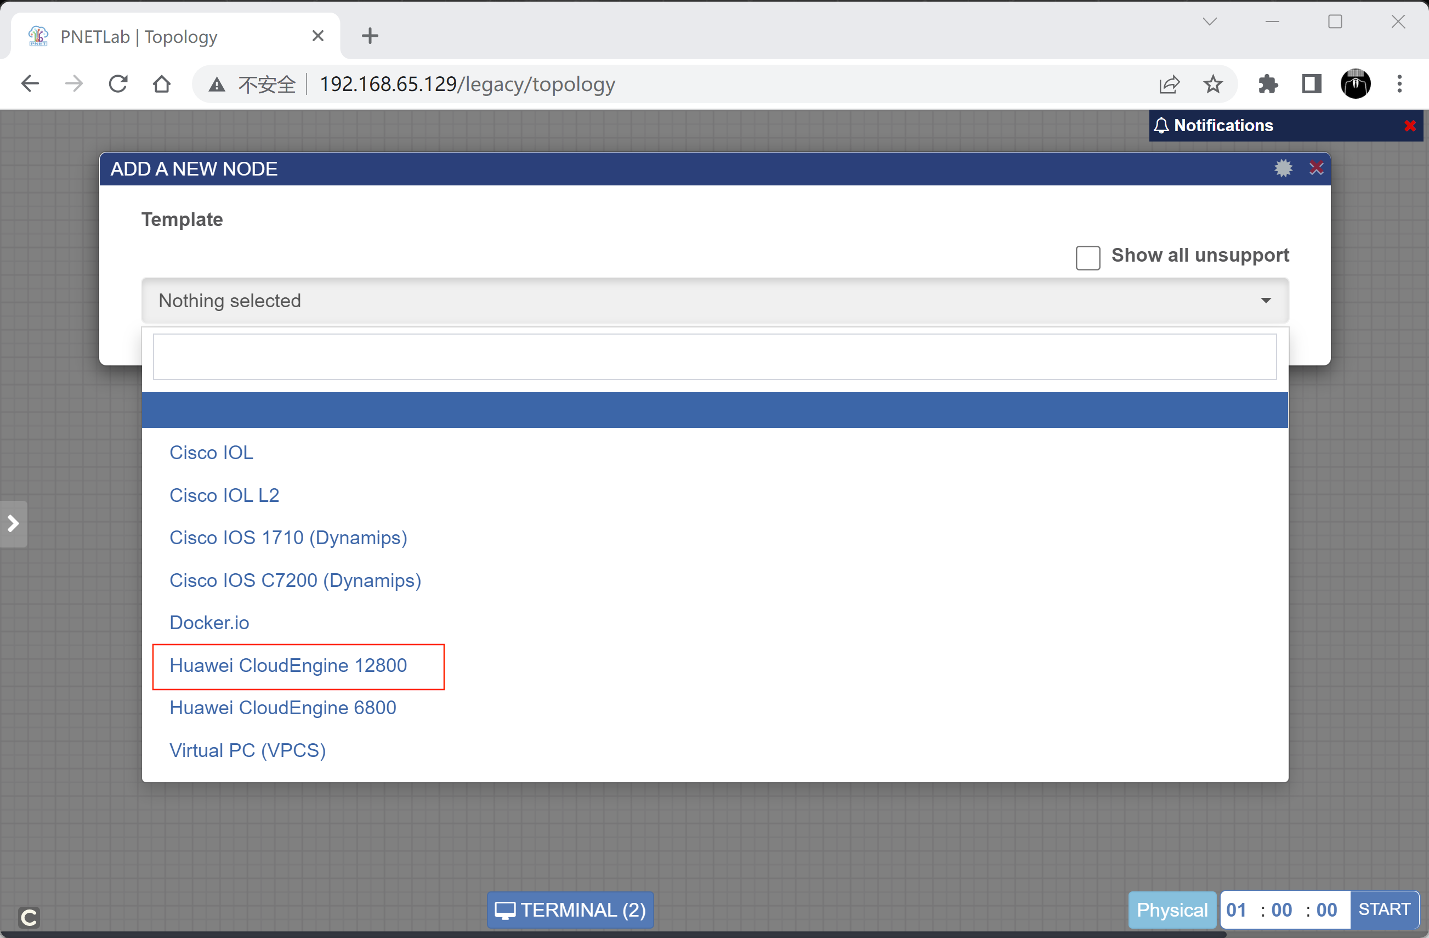The height and width of the screenshot is (938, 1429).
Task: Click the Notifications bell icon
Action: coord(1161,126)
